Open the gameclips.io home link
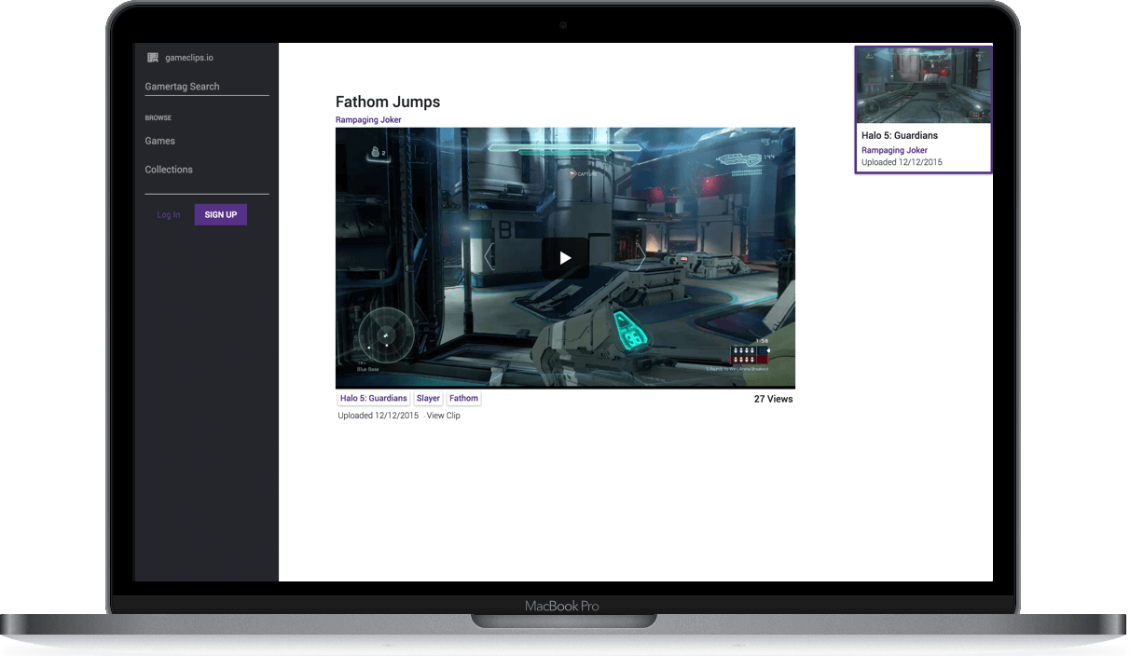1130x656 pixels. 189,58
